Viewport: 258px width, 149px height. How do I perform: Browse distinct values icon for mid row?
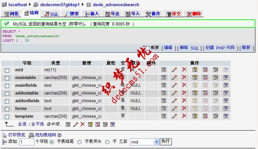click(164, 70)
